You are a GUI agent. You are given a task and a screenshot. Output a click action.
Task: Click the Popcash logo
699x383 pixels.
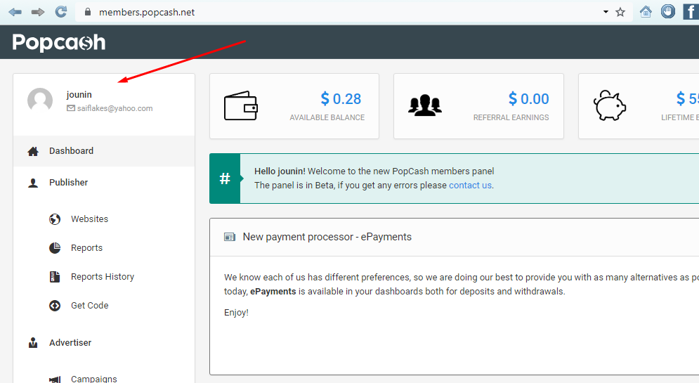pyautogui.click(x=59, y=42)
